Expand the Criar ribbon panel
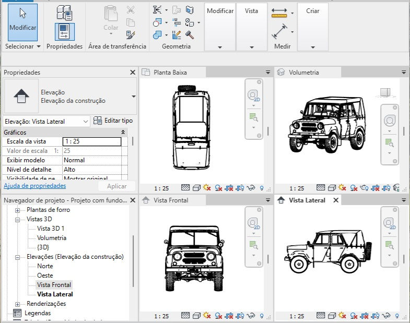 click(x=313, y=47)
